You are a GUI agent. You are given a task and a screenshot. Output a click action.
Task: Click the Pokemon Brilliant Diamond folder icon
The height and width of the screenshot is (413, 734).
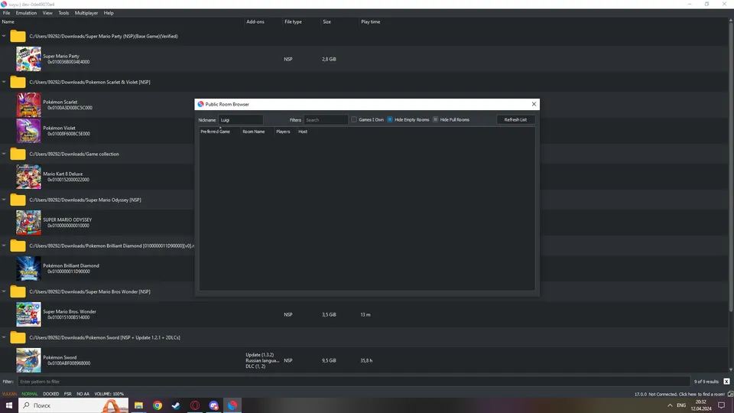(18, 246)
